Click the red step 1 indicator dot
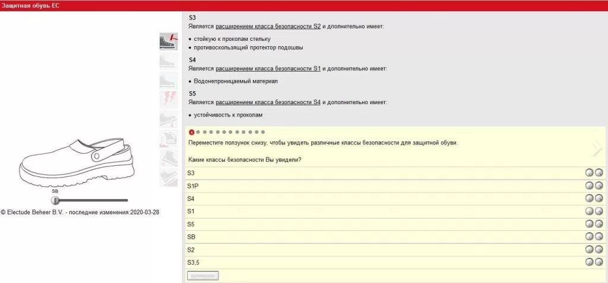Viewport: 608px width, 283px height. tap(191, 132)
